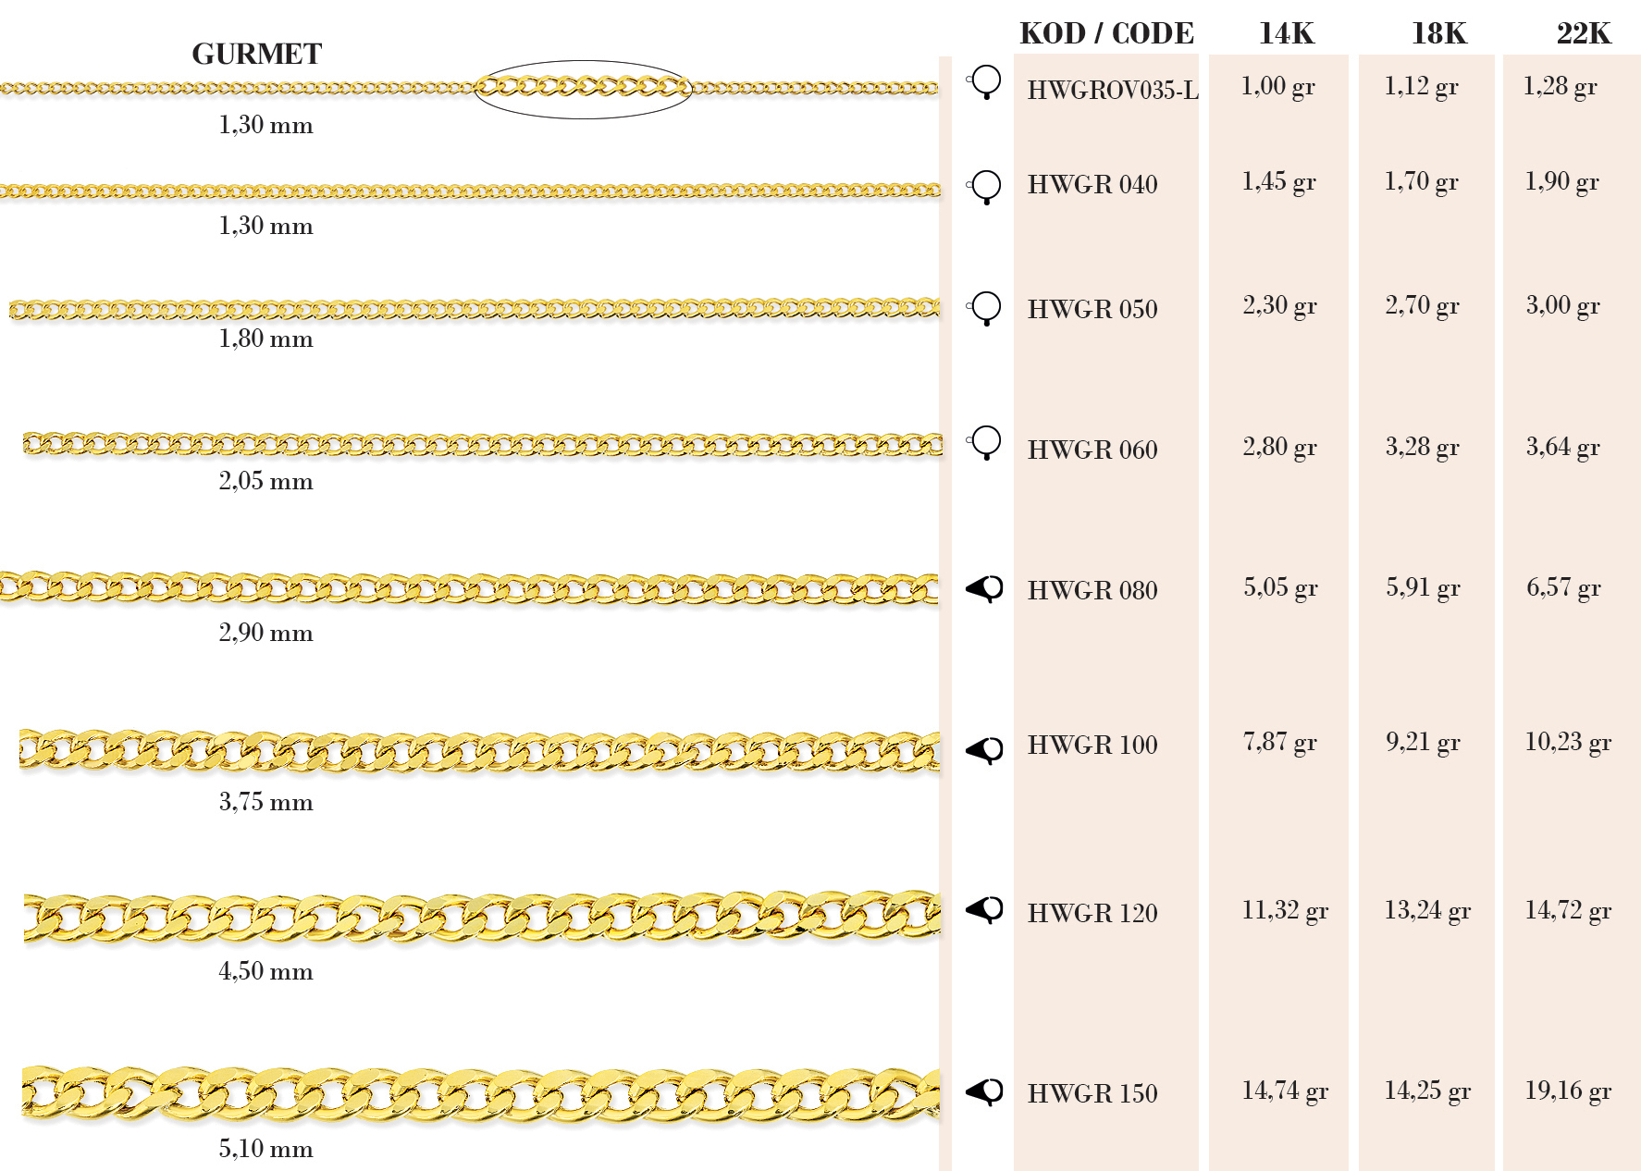Image resolution: width=1641 pixels, height=1171 pixels.
Task: Click the 22K column header
Action: click(x=1583, y=33)
